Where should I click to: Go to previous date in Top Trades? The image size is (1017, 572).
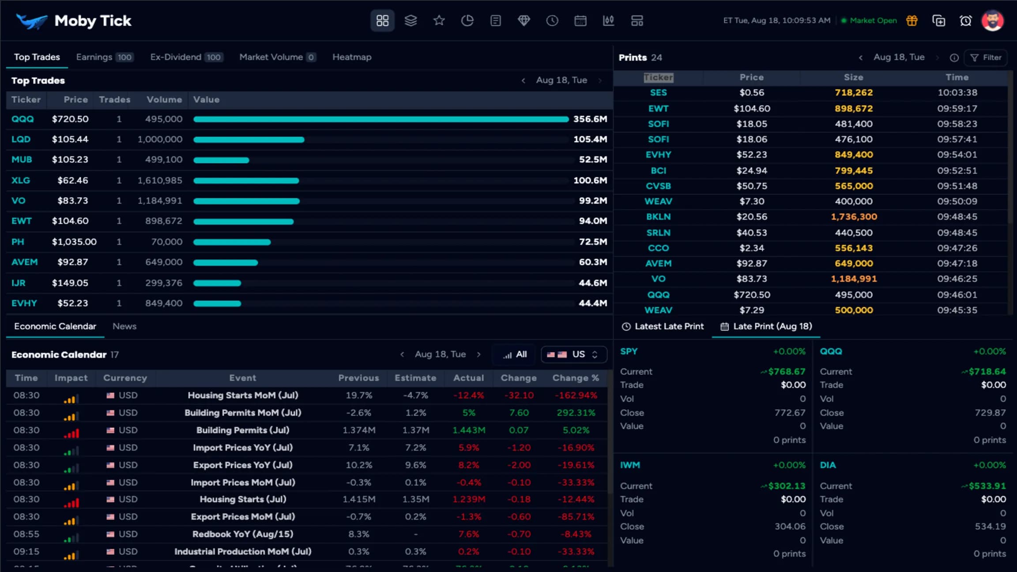(x=524, y=80)
